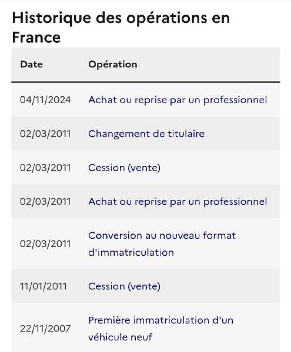This screenshot has width=291, height=352.
Task: Open the Première immatriculation d'un line
Action: [161, 320]
